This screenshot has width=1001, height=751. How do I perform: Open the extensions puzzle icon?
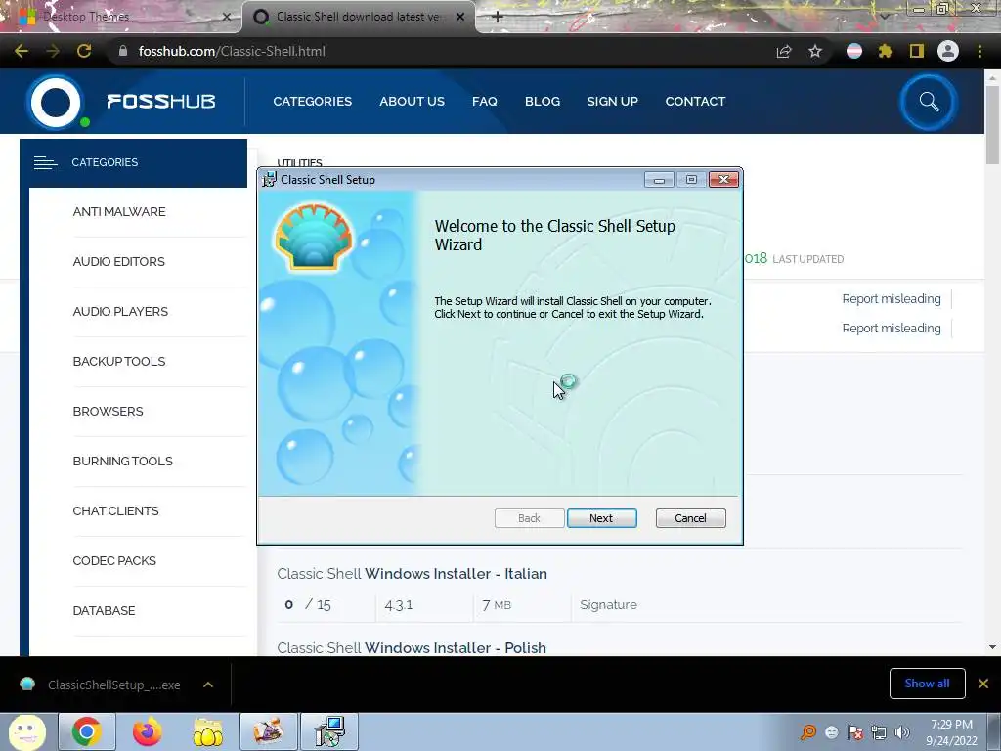[x=886, y=51]
